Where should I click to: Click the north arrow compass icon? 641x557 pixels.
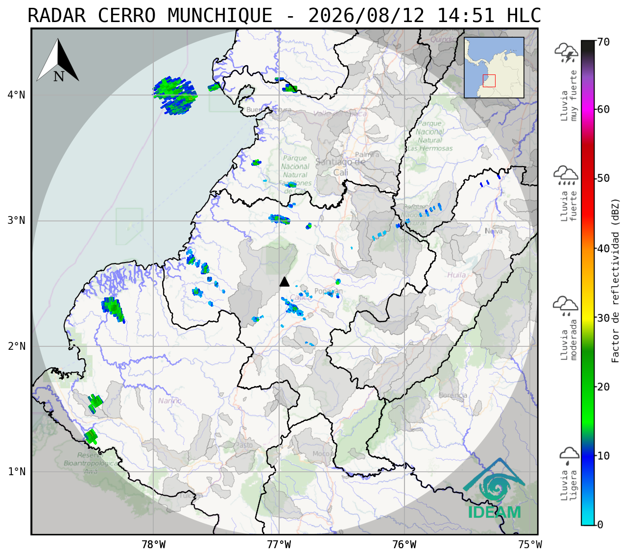tap(58, 61)
